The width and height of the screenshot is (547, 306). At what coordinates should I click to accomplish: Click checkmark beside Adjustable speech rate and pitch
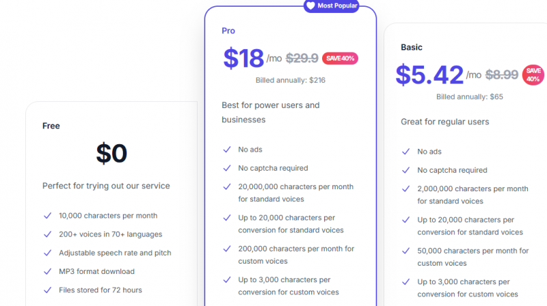(48, 253)
